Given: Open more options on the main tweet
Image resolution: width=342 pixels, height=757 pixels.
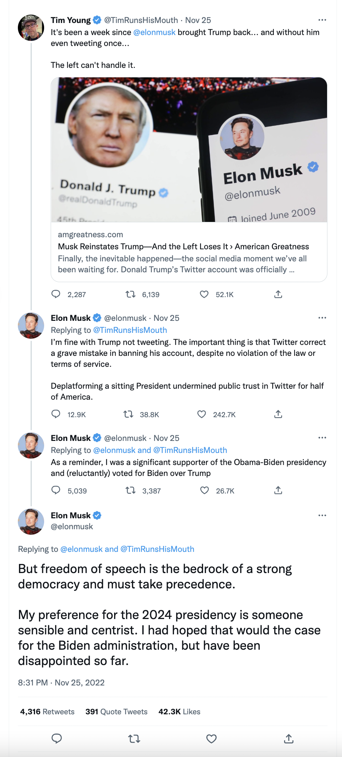Looking at the screenshot, I should (x=322, y=515).
